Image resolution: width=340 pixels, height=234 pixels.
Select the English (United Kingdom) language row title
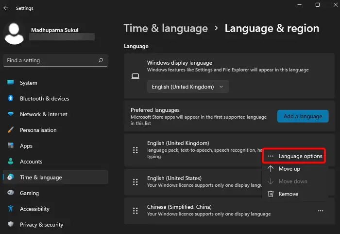tap(178, 143)
